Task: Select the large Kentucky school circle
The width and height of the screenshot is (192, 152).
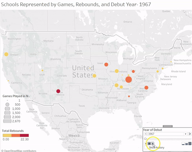Action: coord(128,80)
